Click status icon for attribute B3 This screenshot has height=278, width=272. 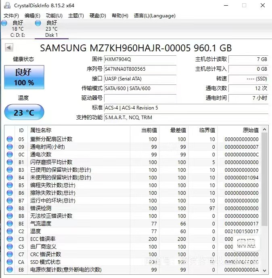tap(10, 170)
